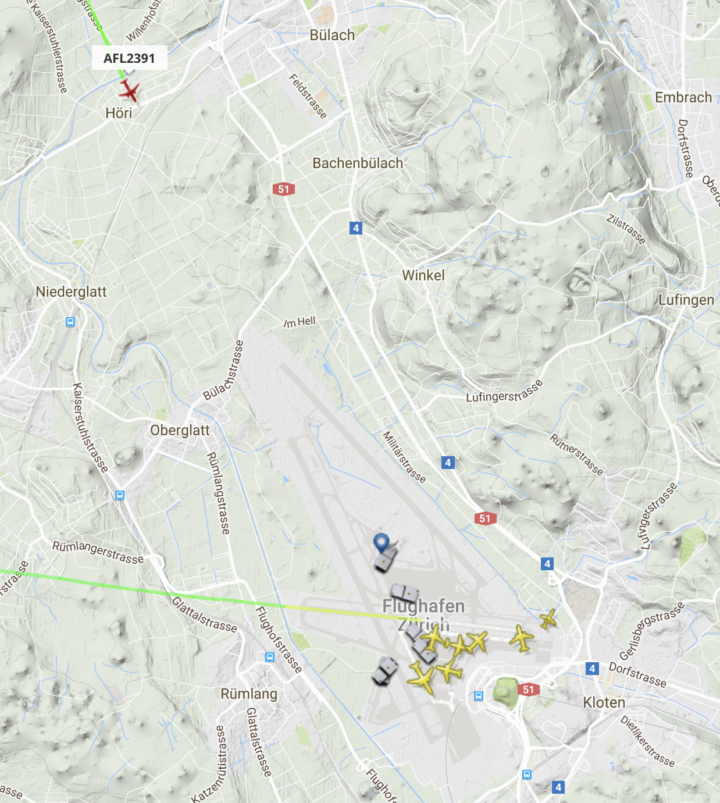Click the route 51 shield west of Kloten
This screenshot has height=803, width=720.
coord(528,690)
